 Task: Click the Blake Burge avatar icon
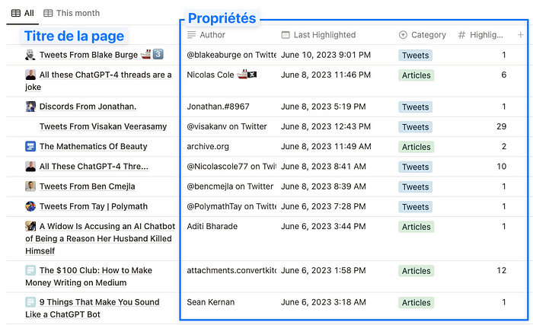[x=30, y=55]
